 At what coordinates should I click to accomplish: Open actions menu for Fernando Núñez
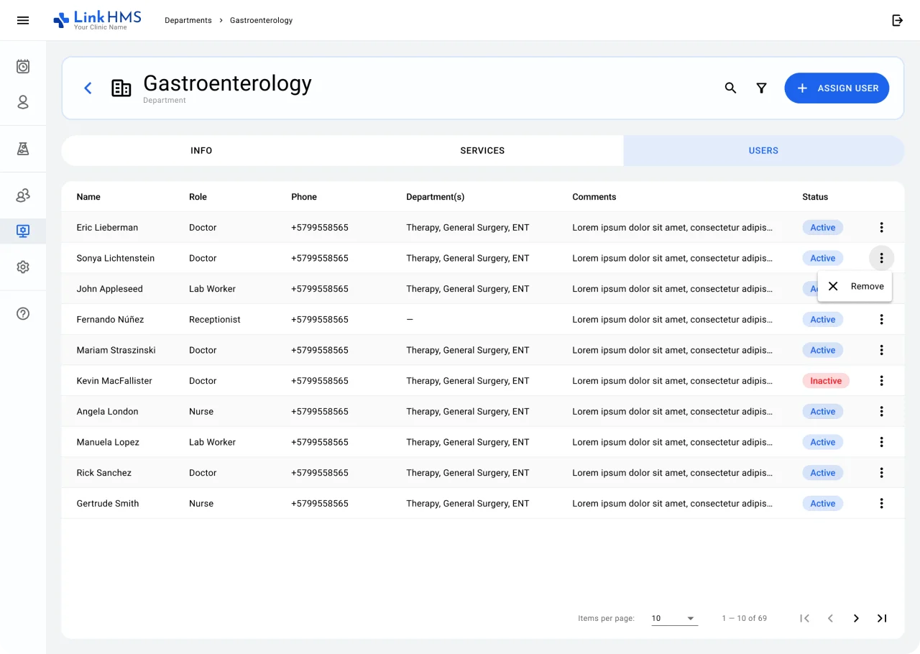881,319
